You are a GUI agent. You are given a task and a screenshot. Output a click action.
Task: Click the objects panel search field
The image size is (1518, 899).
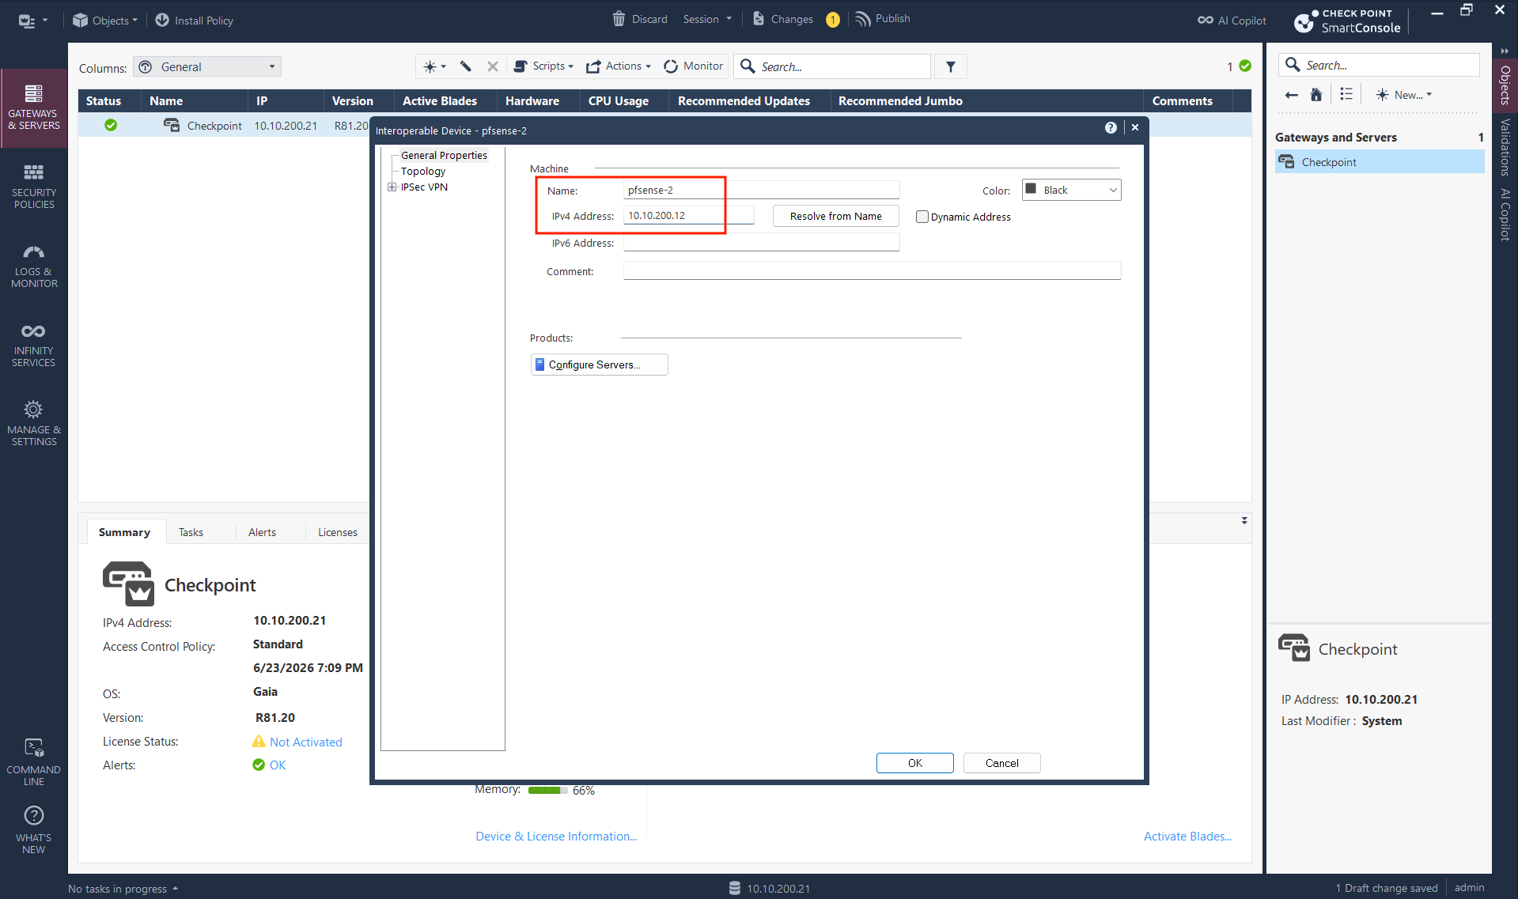coord(1379,65)
